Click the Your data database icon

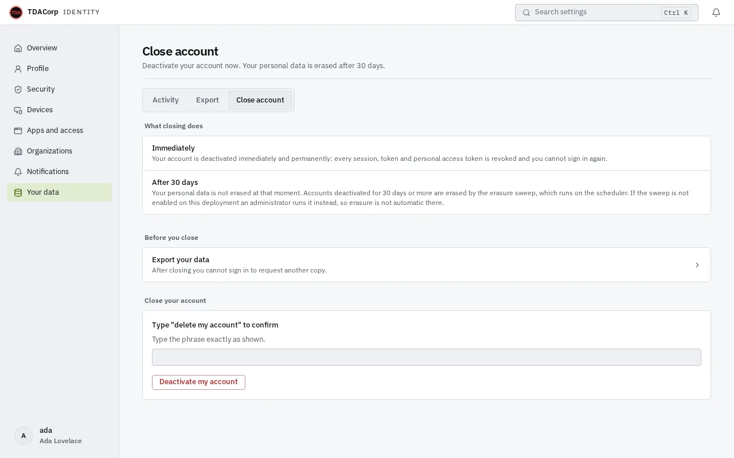tap(18, 192)
